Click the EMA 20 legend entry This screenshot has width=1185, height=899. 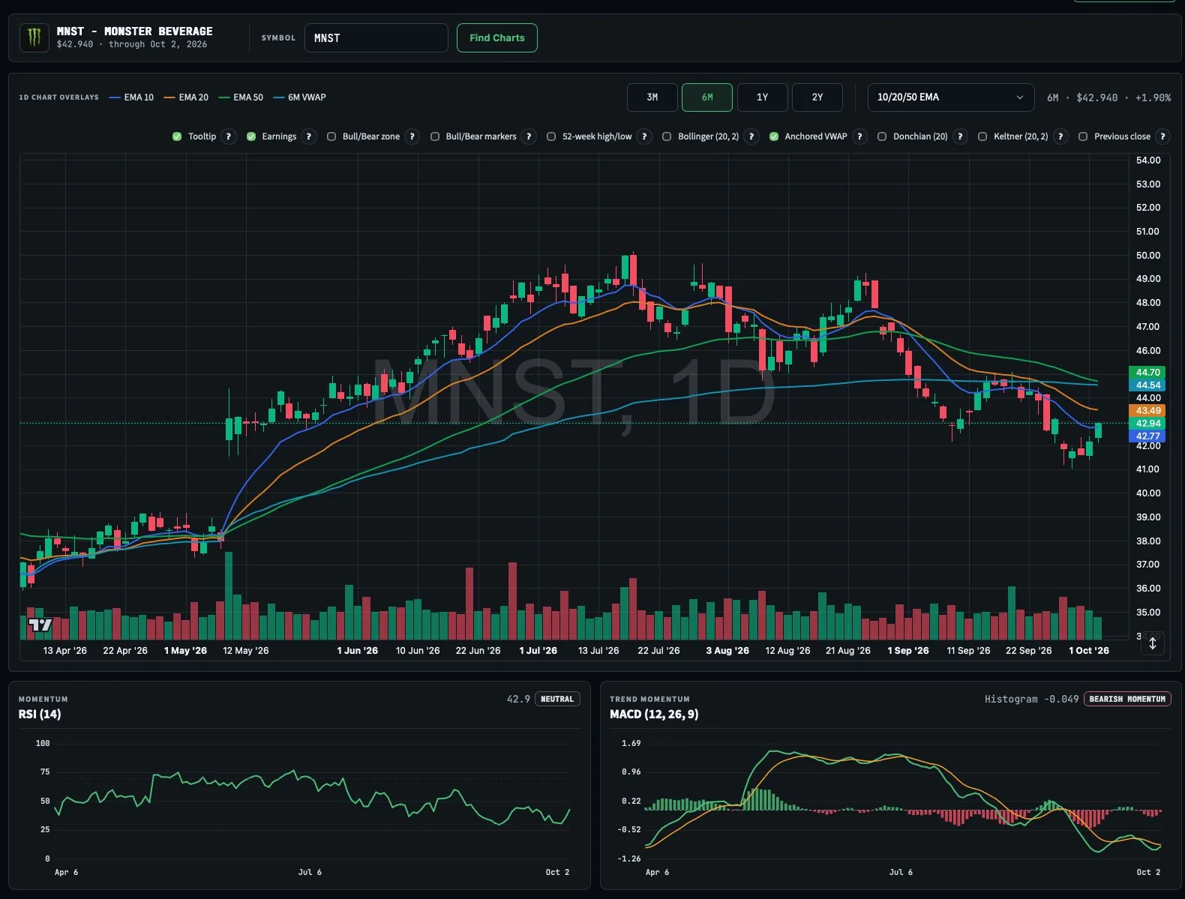point(186,97)
